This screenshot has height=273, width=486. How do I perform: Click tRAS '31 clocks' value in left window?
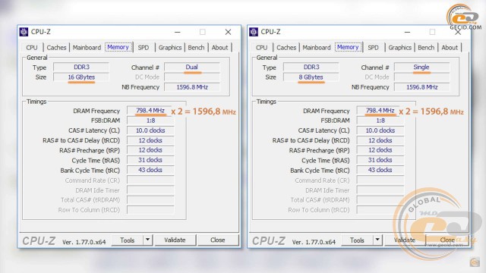coord(150,160)
